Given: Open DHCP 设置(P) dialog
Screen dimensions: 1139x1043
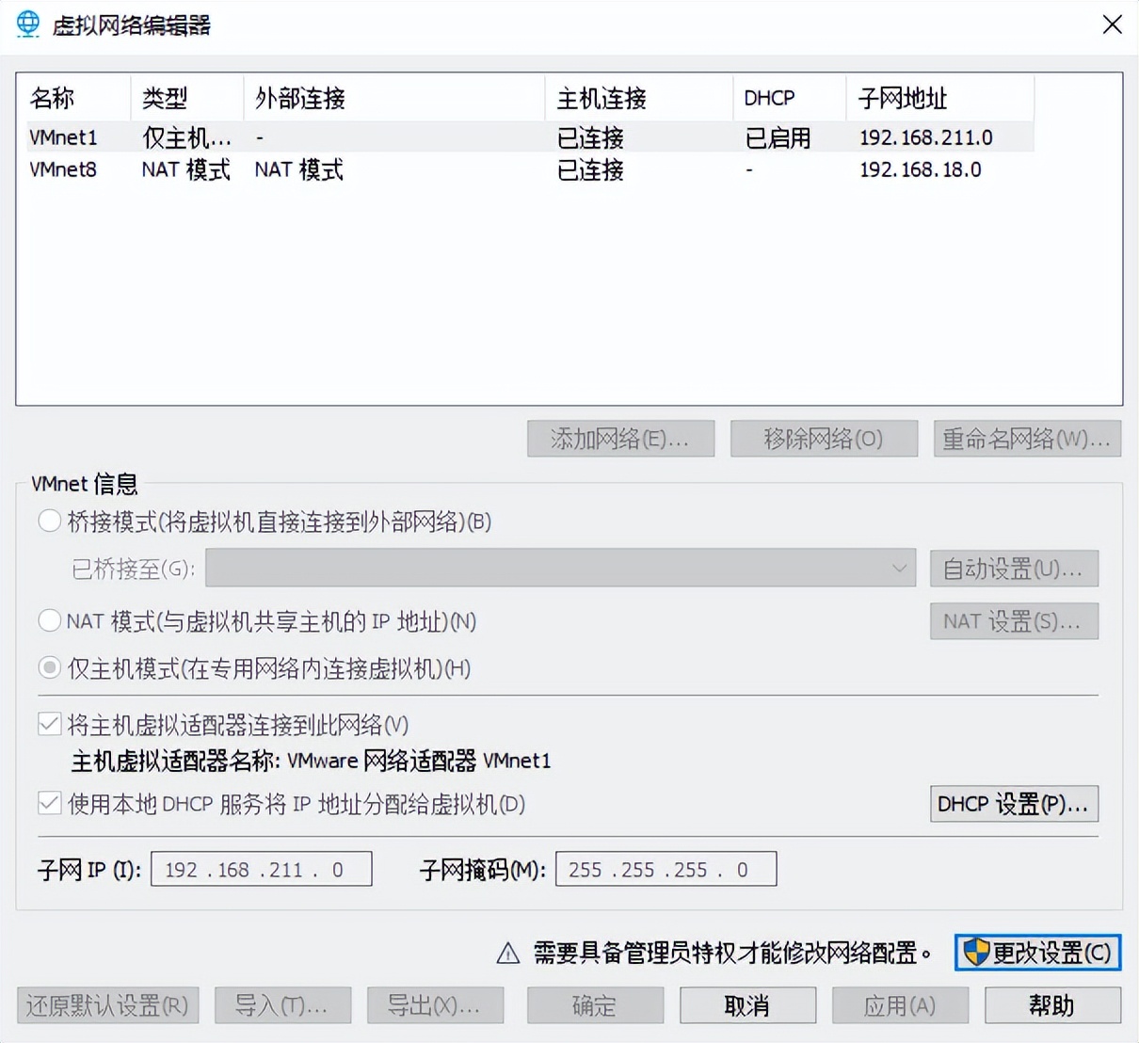Looking at the screenshot, I should pos(1014,804).
